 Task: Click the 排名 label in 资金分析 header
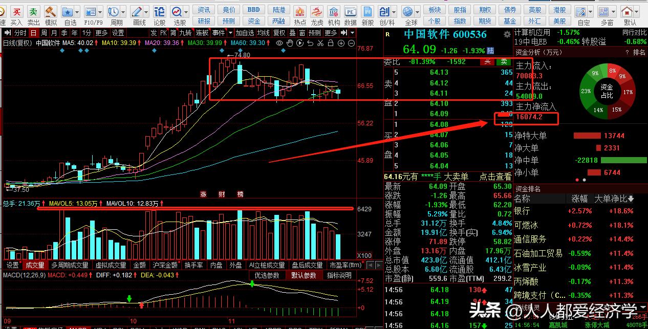pos(639,52)
